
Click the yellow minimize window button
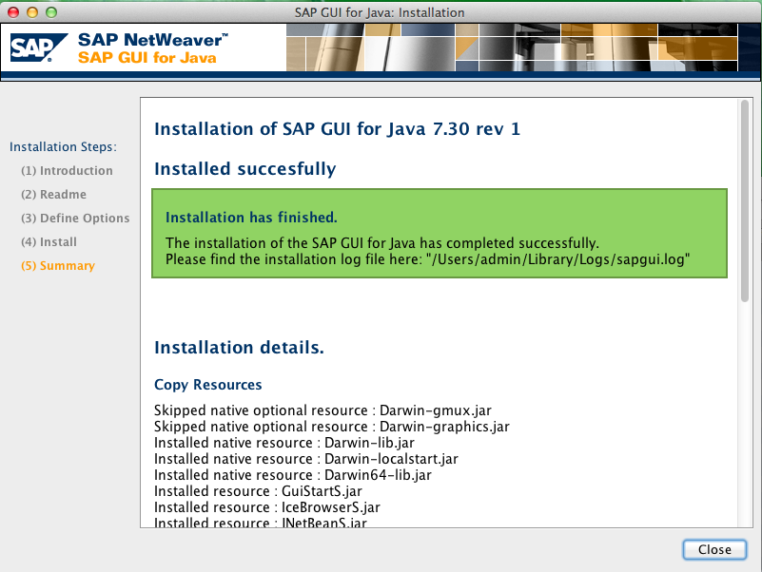coord(32,12)
